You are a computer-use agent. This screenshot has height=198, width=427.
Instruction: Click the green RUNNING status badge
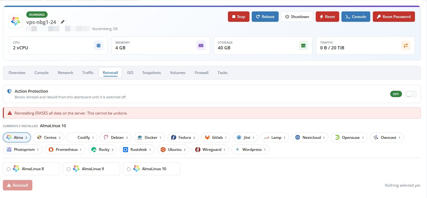[37, 15]
